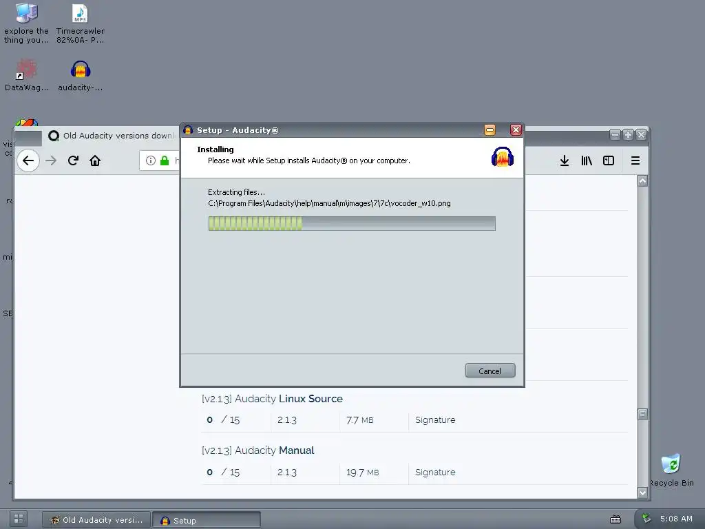Switch to Old Audacity versions taskbar item
The height and width of the screenshot is (529, 705).
(x=96, y=520)
